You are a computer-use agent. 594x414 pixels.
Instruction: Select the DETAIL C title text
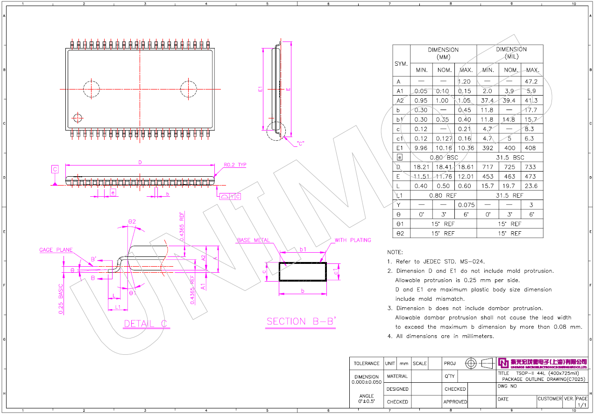coord(146,324)
